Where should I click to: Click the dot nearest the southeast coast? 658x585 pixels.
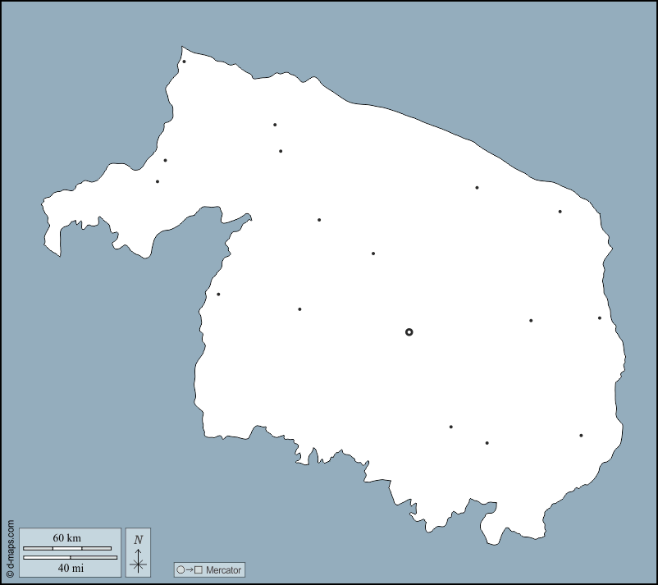[581, 436]
